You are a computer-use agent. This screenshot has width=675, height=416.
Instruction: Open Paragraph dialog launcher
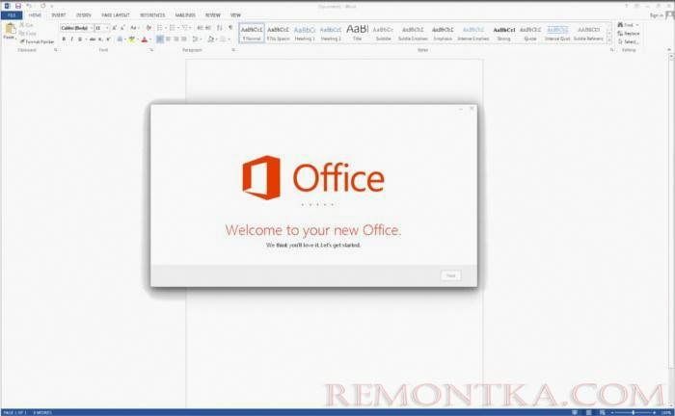(x=233, y=50)
